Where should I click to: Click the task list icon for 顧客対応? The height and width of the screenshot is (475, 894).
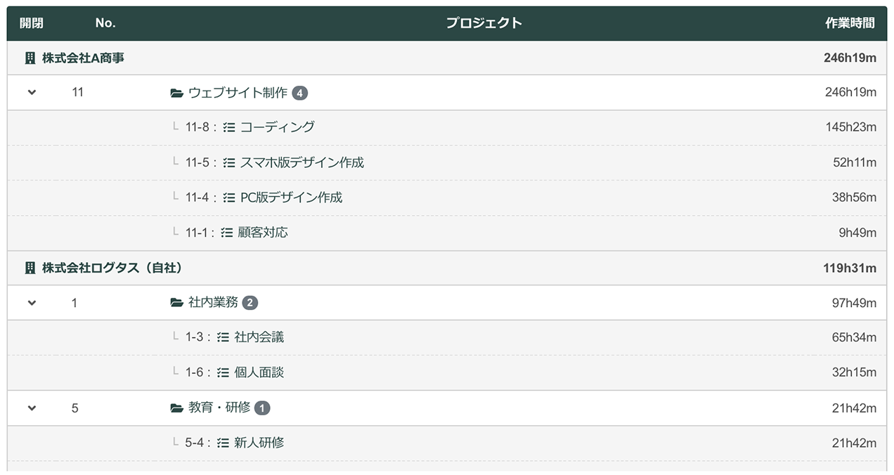tap(226, 233)
